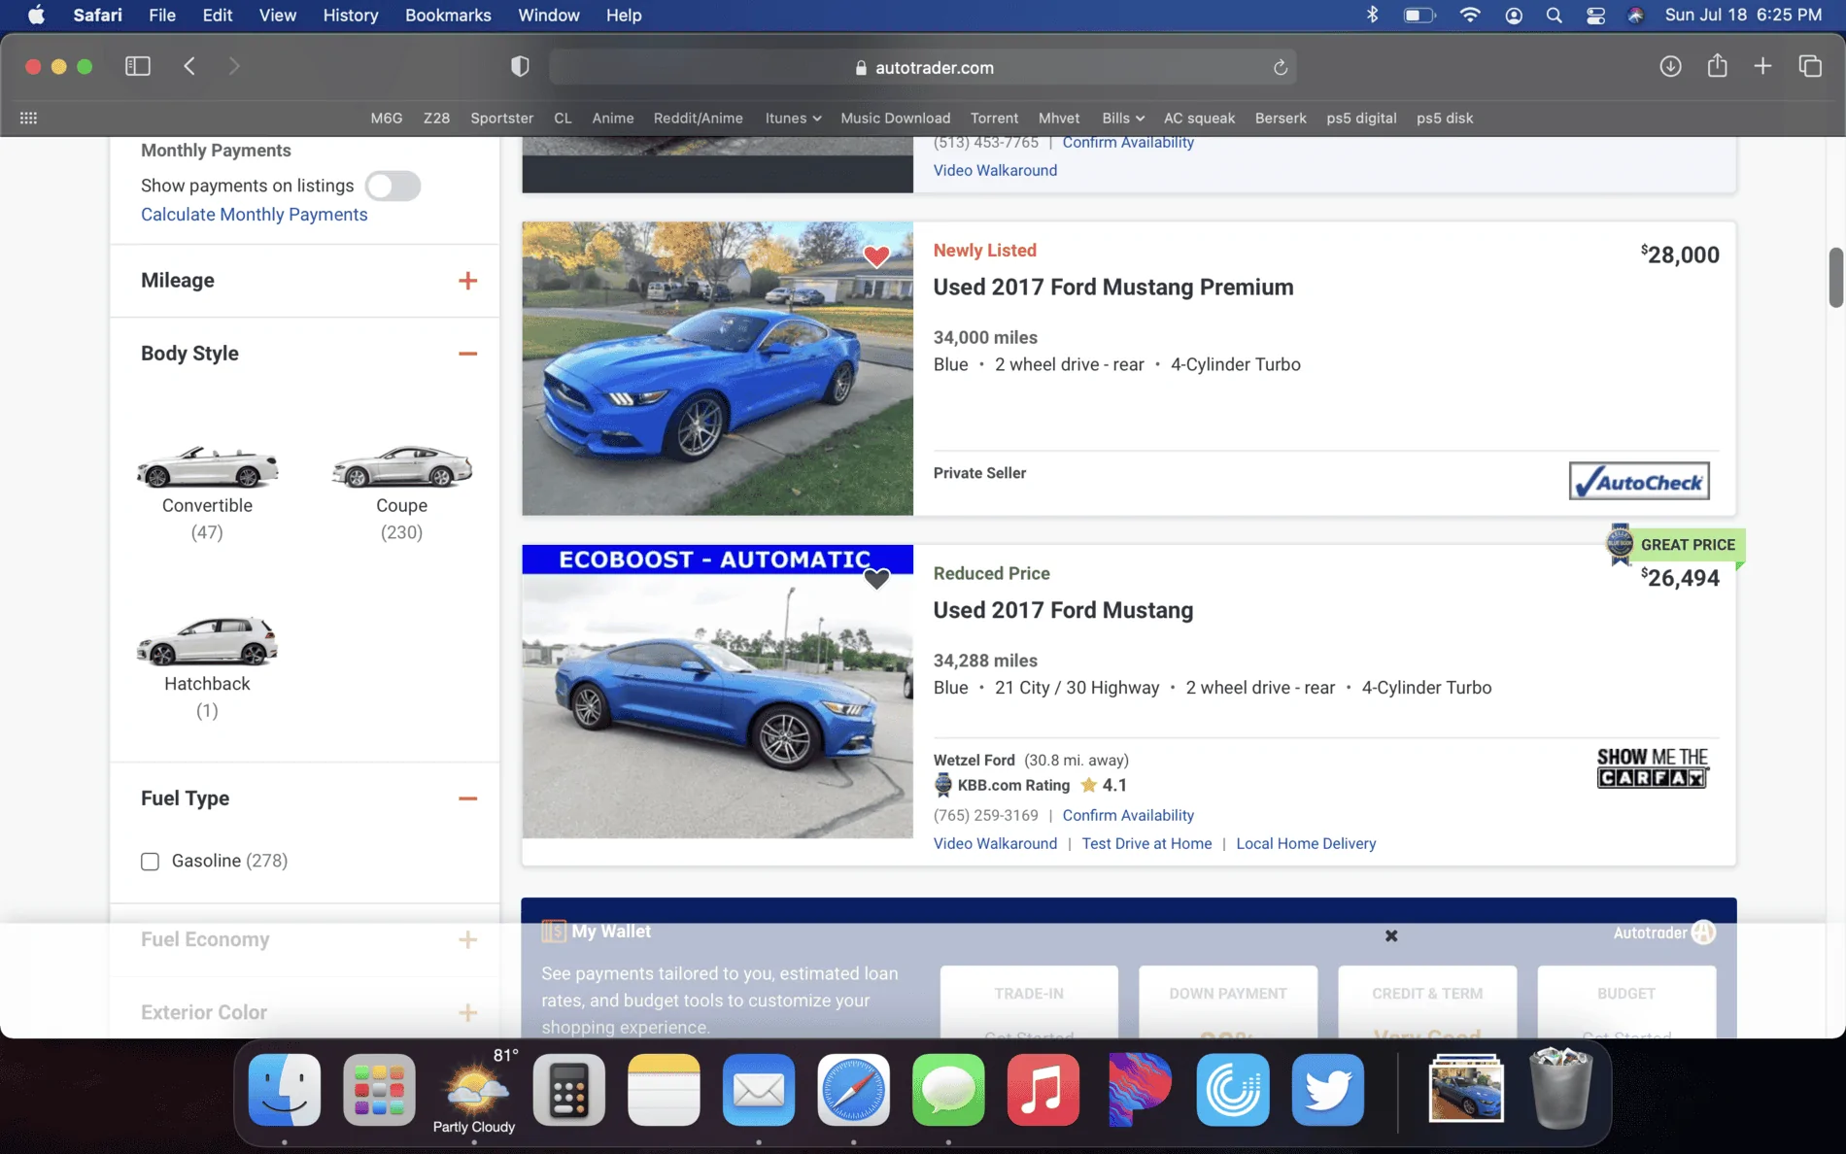Open the blue Mustang Premium photo
Image resolution: width=1846 pixels, height=1154 pixels.
[717, 368]
